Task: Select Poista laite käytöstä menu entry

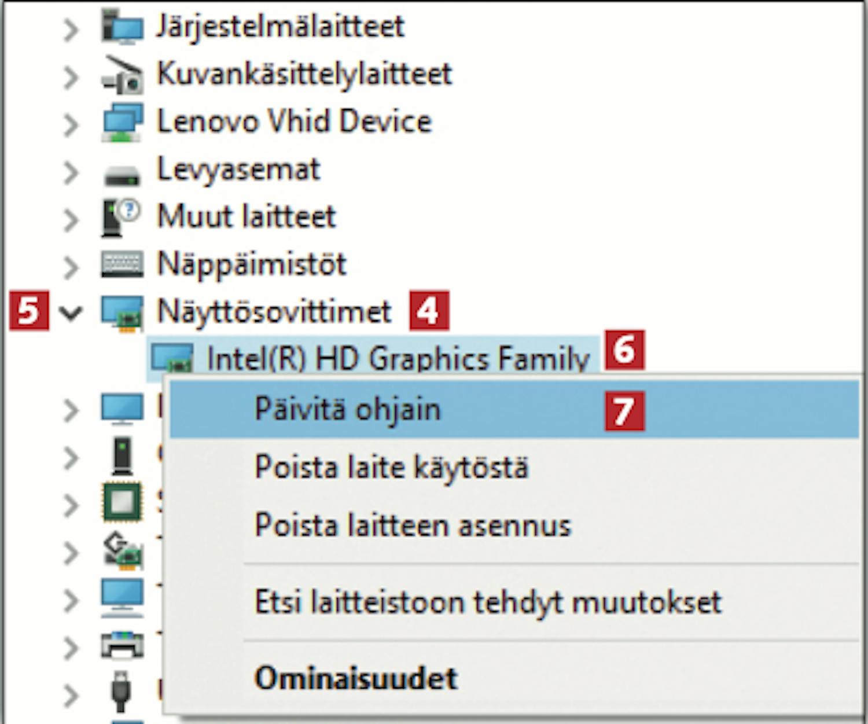Action: (391, 467)
